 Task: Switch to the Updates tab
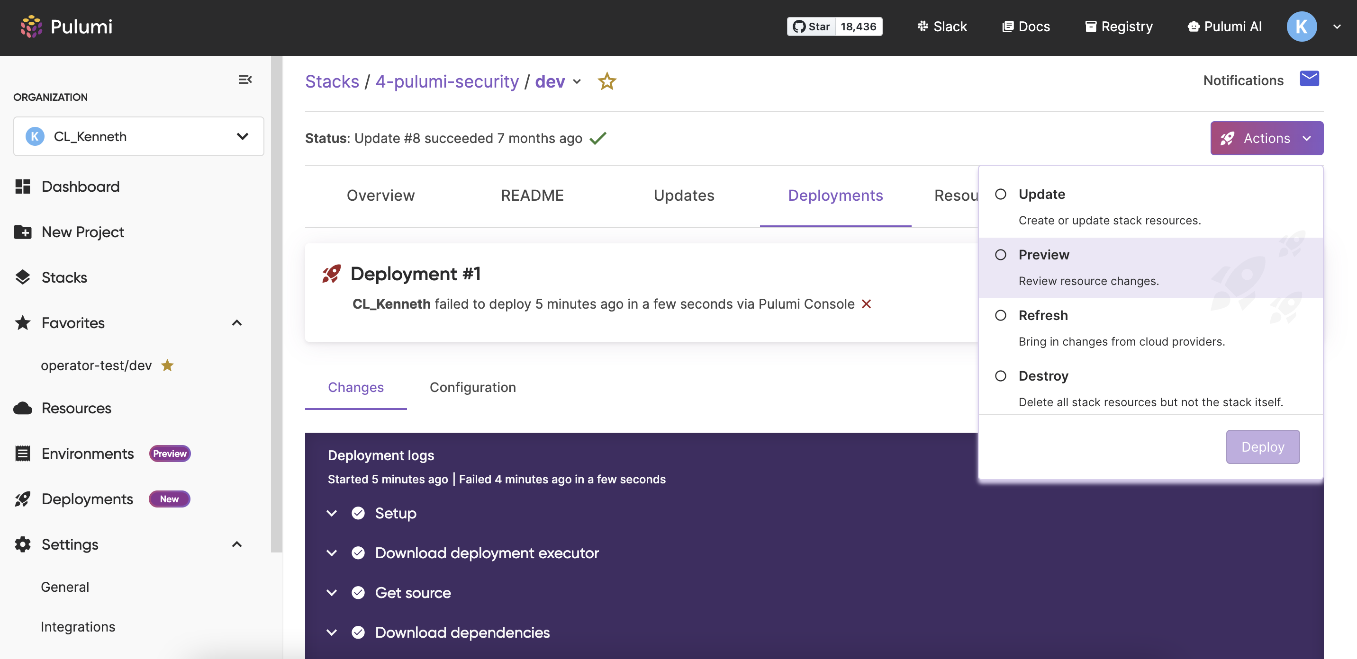[x=684, y=195]
